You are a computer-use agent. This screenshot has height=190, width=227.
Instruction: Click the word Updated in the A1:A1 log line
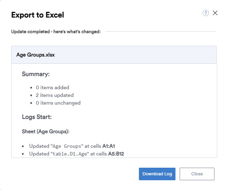(x=39, y=146)
